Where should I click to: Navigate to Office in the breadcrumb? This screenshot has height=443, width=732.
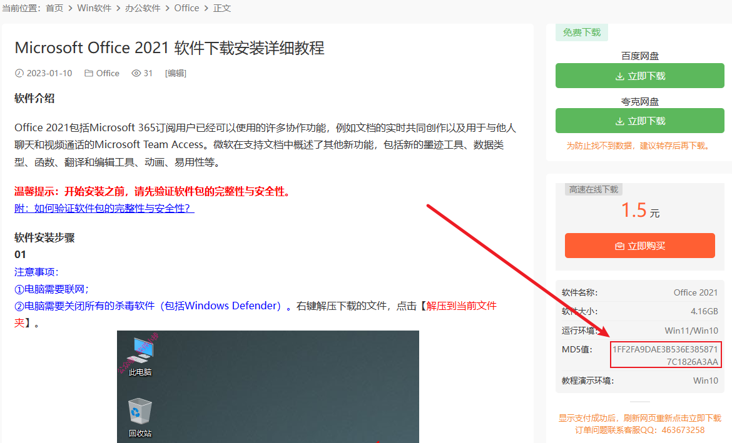[186, 8]
